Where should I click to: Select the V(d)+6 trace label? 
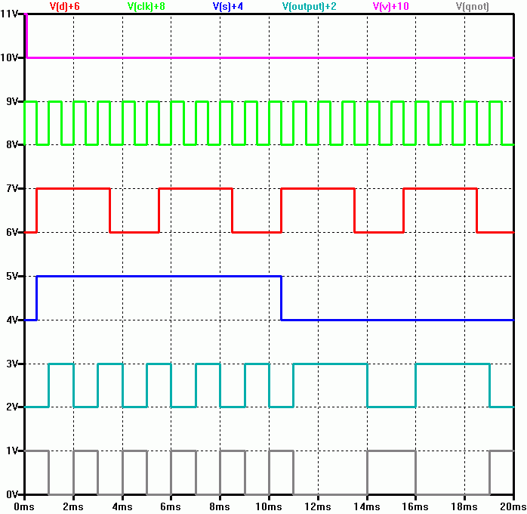coord(64,6)
